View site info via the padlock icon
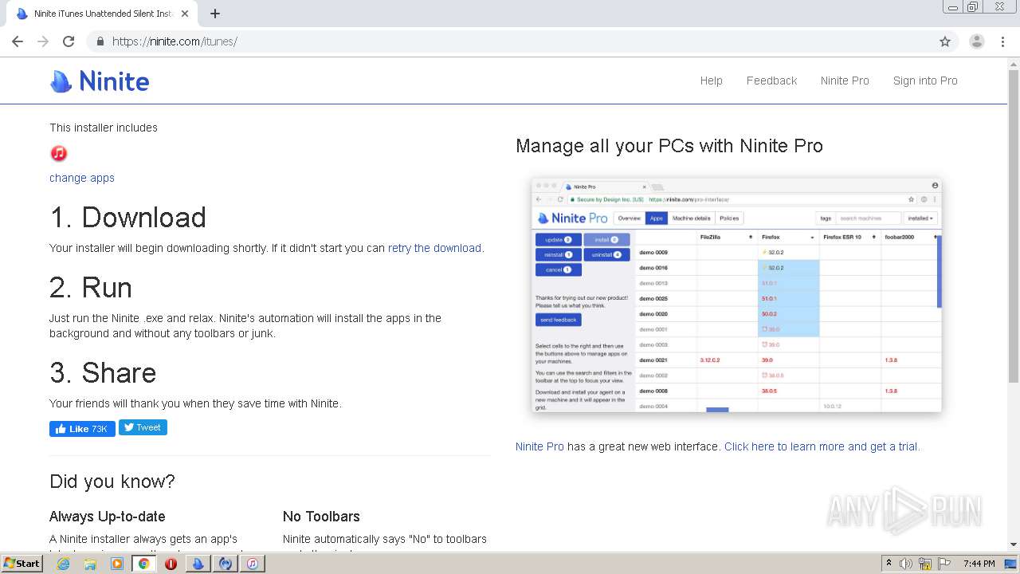The width and height of the screenshot is (1020, 574). 100,41
